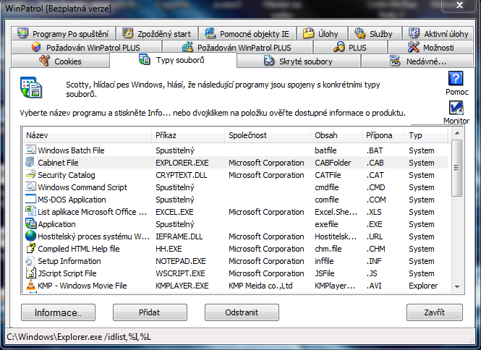Click the Zavřít button

[435, 312]
